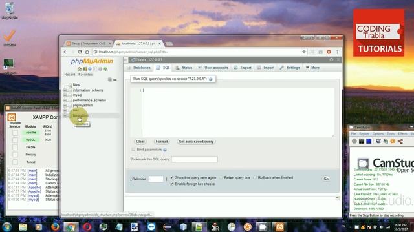Toggle Retain query box checkbox
Screen dimensions: 414x232
tap(221, 178)
